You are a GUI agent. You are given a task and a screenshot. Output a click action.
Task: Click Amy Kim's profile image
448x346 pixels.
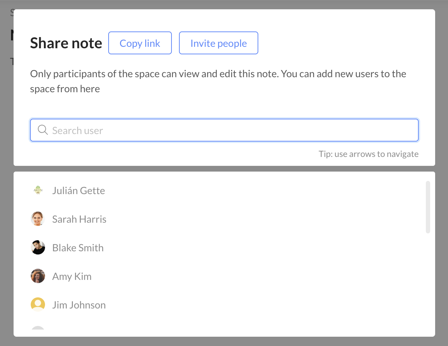point(38,276)
